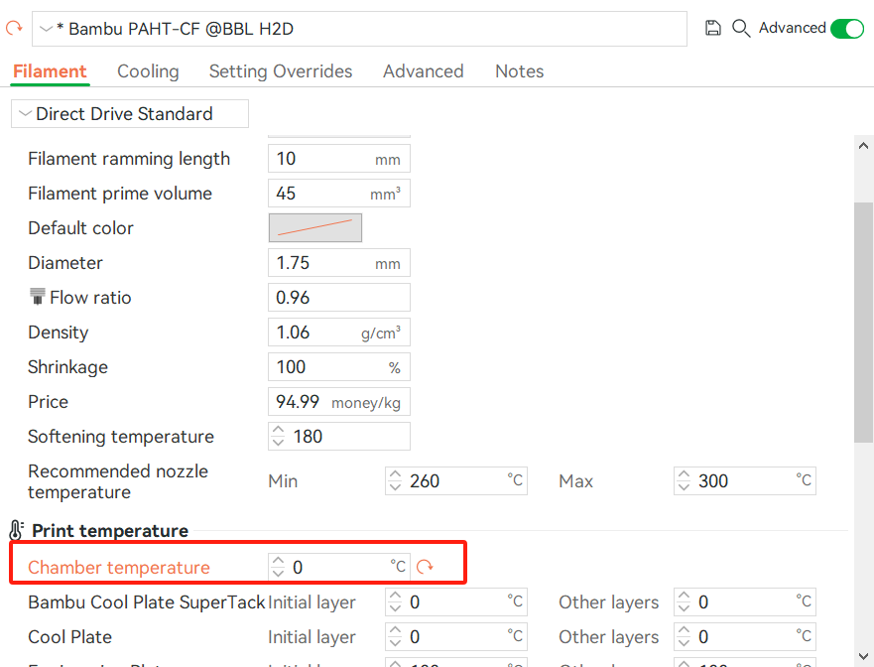Decrease Cool Plate Other layers temperature
Viewport: 874px width, 667px height.
click(x=684, y=642)
